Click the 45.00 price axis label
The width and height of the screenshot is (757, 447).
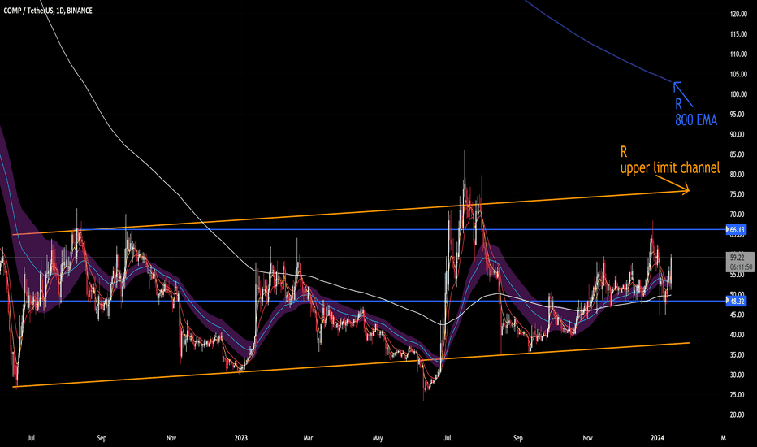[x=738, y=315]
